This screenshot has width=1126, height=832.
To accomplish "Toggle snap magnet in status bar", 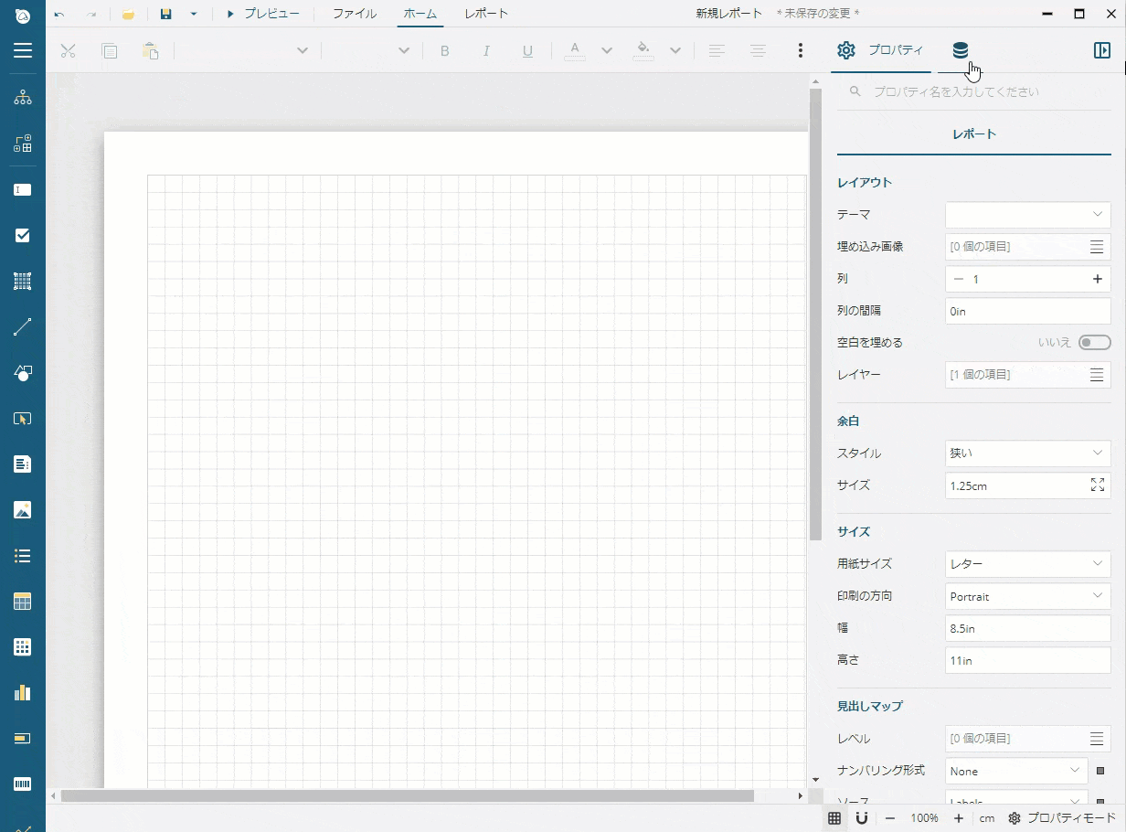I will tap(861, 818).
